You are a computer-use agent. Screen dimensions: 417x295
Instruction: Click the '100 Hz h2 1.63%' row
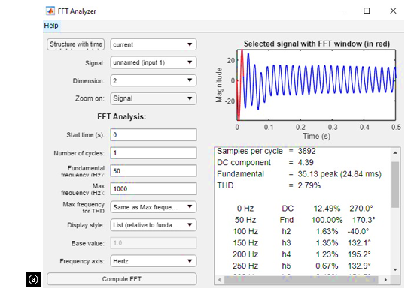point(301,231)
